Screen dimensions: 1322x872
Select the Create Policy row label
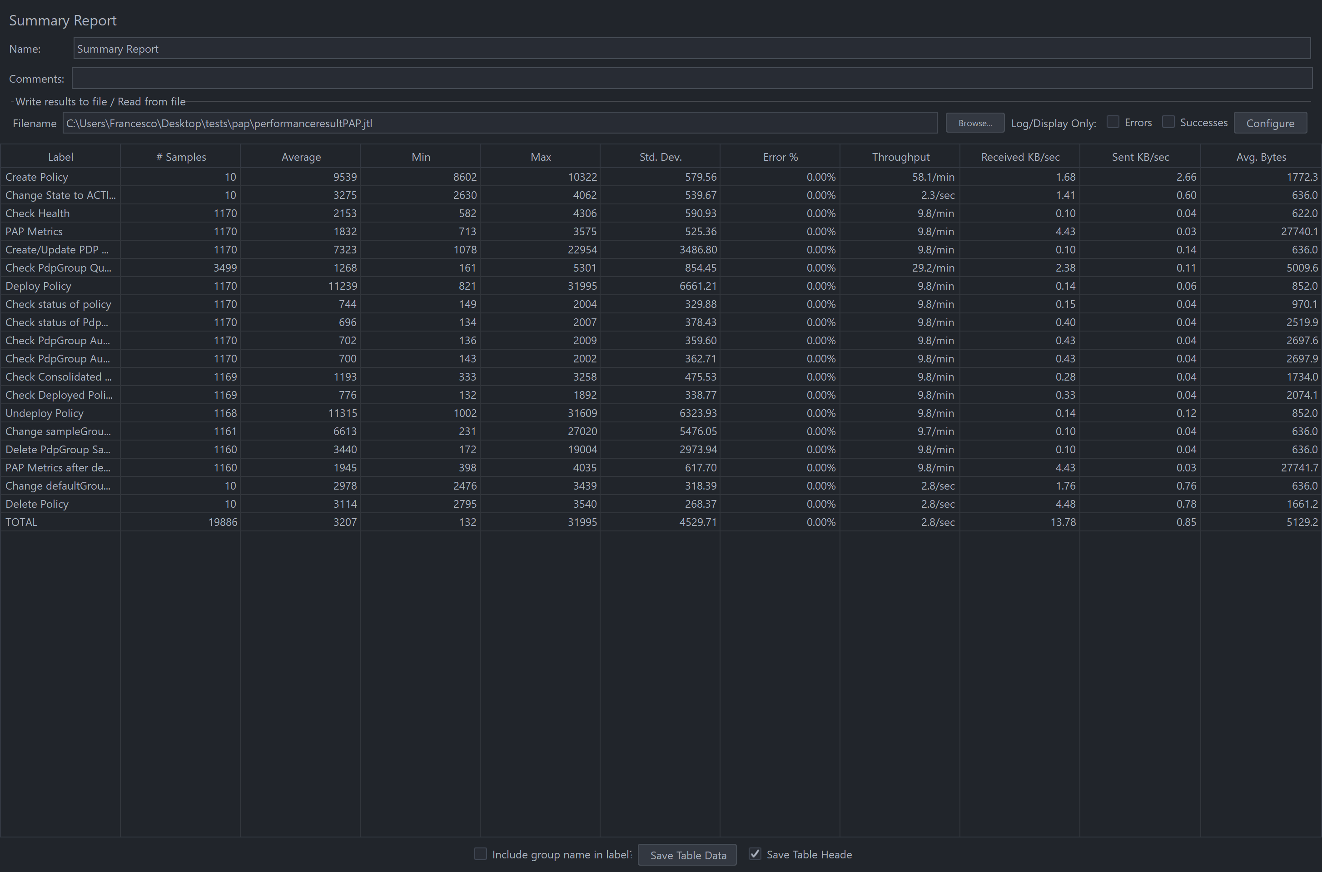point(60,177)
